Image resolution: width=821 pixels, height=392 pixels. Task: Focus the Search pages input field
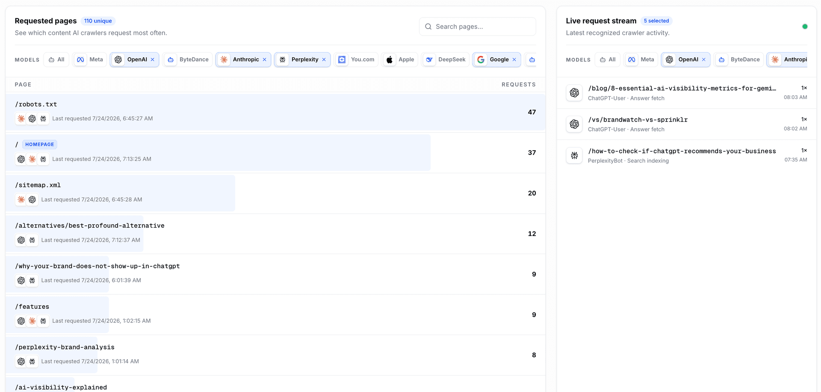(477, 26)
